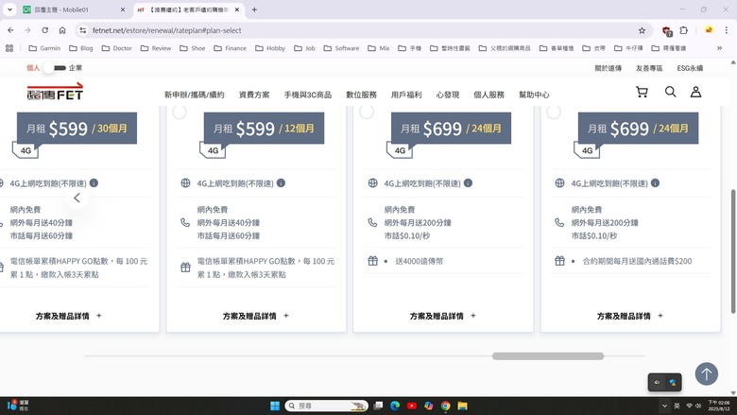The width and height of the screenshot is (737, 415).
Task: Toggle the 個人/企業 switch
Action: click(55, 68)
